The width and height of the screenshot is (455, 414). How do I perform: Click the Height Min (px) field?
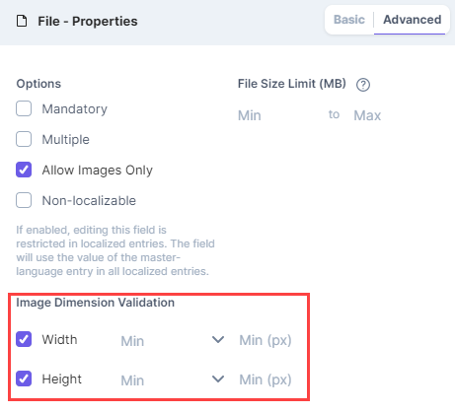coord(269,379)
